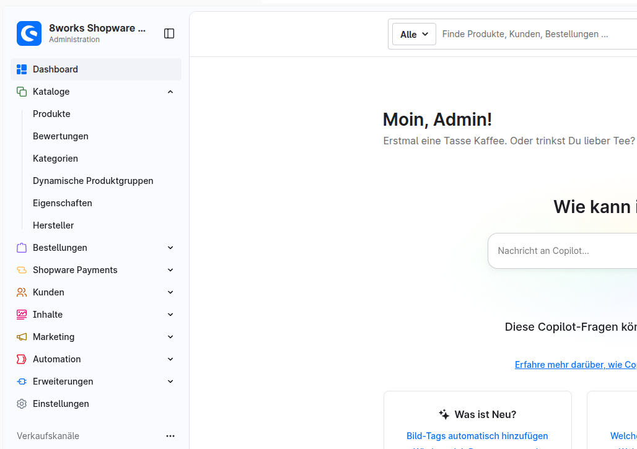Expand the Inhalte section chevron
Screen dimensions: 637x449
[x=170, y=315]
